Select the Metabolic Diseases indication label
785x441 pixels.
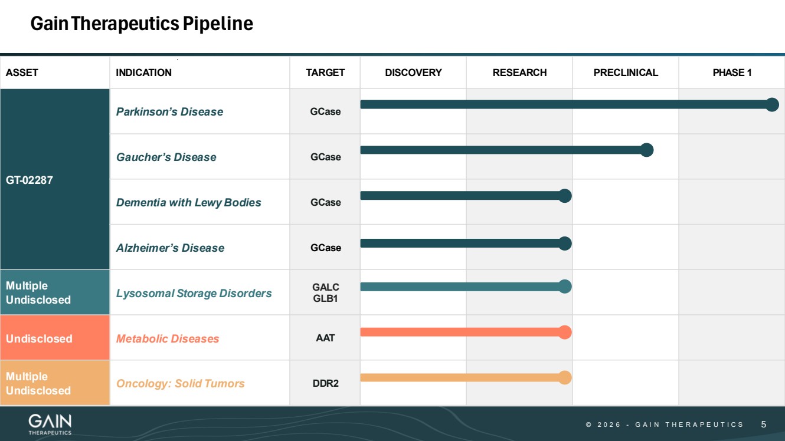(168, 339)
